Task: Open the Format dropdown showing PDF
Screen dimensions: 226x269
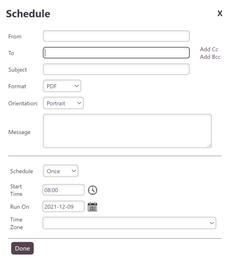Action: [62, 86]
